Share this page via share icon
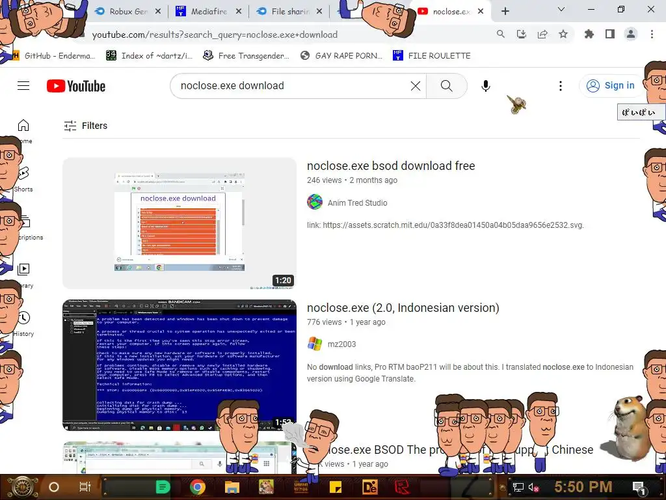The height and width of the screenshot is (500, 666). coord(542,34)
